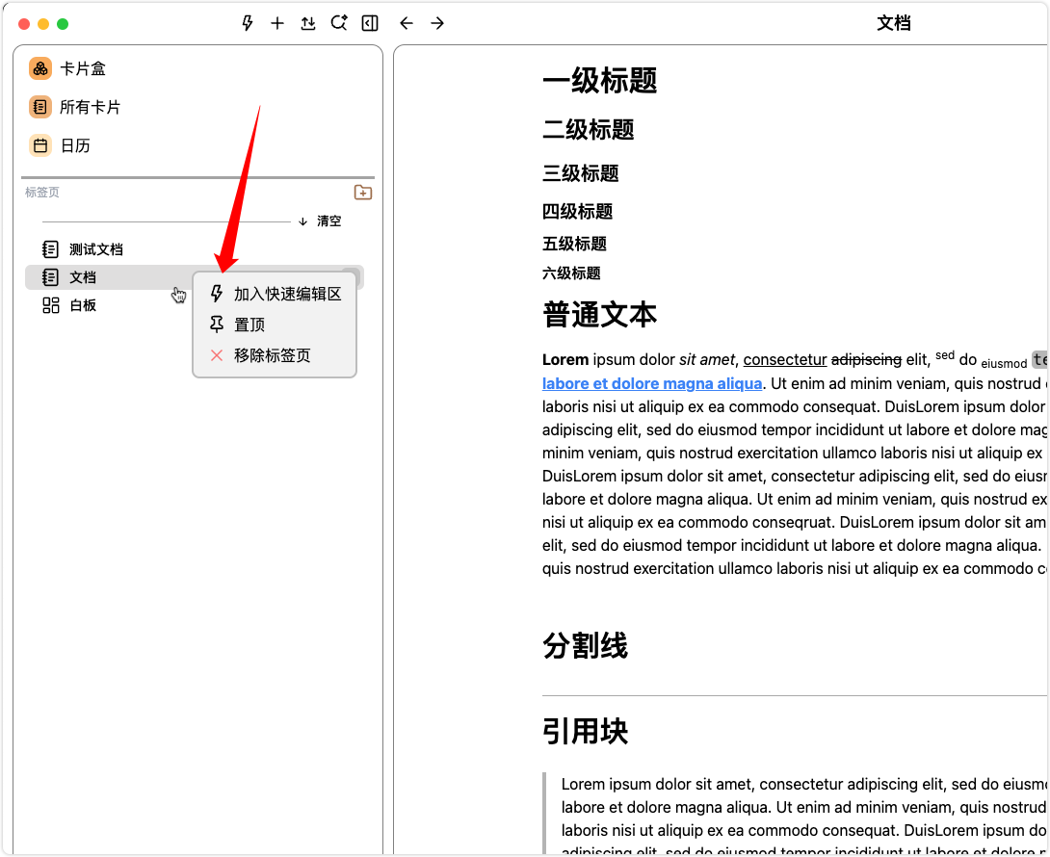Maximize the window with green button

pos(63,24)
